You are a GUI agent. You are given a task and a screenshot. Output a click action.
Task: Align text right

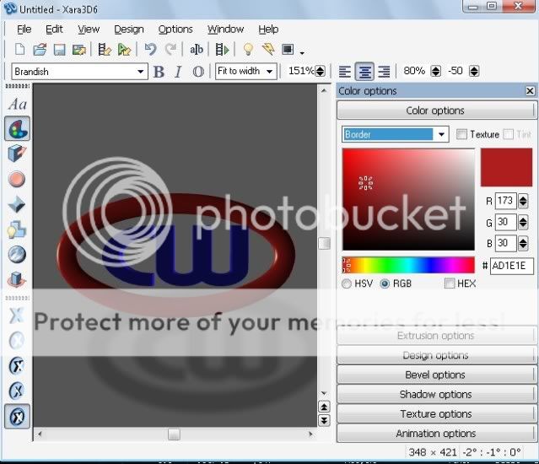[384, 72]
